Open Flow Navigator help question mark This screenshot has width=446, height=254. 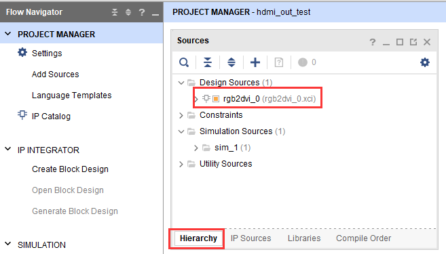(142, 12)
